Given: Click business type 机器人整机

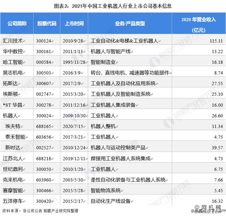Looking at the screenshot, I should click(103, 126).
